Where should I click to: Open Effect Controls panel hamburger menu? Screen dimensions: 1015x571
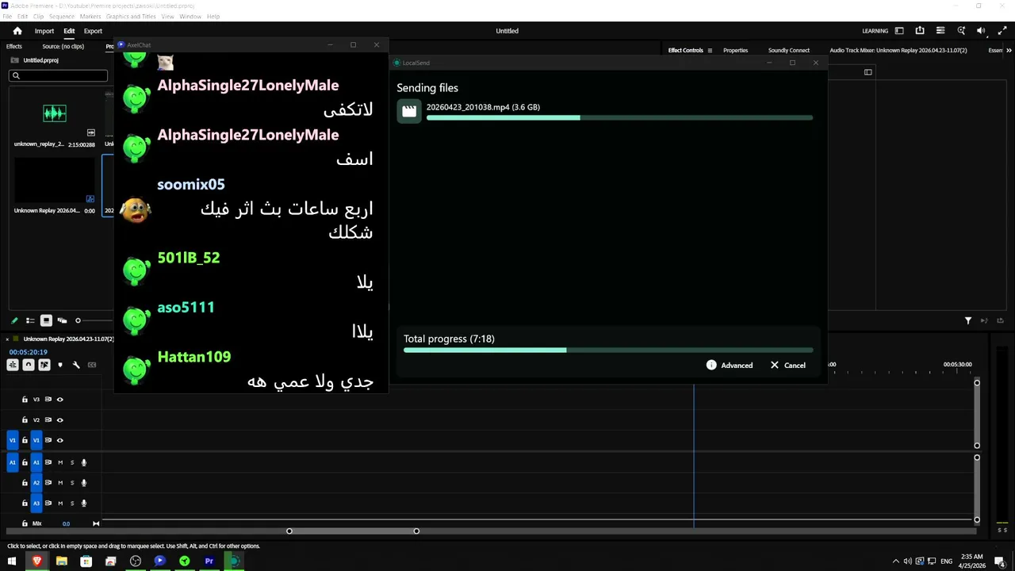pyautogui.click(x=710, y=50)
